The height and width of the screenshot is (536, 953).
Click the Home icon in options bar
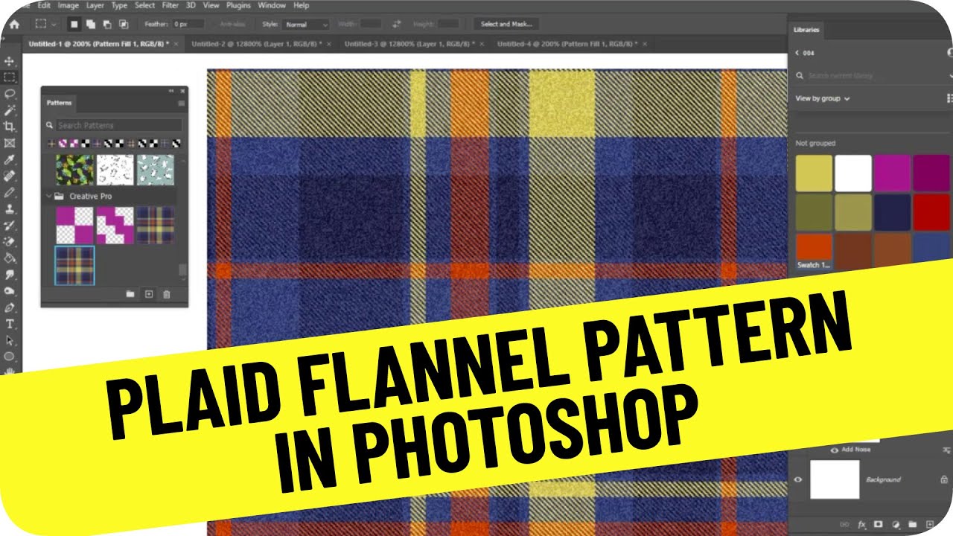[13, 24]
